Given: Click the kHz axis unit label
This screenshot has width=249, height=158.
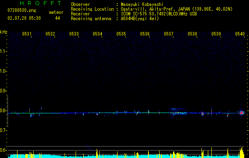Looking at the screenshot, I should click(4, 32).
